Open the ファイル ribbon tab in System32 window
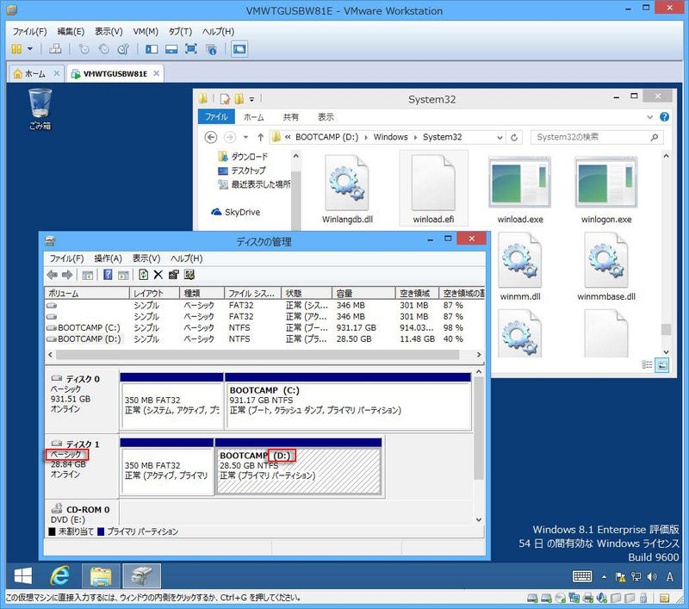 tap(216, 117)
